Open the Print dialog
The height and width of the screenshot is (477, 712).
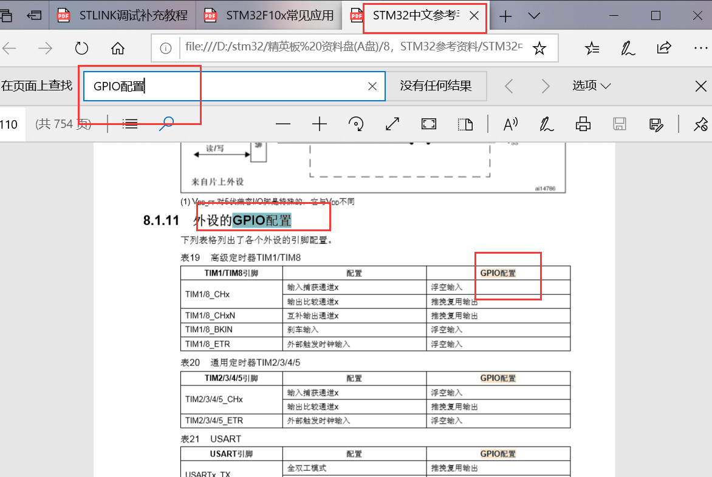coord(583,124)
